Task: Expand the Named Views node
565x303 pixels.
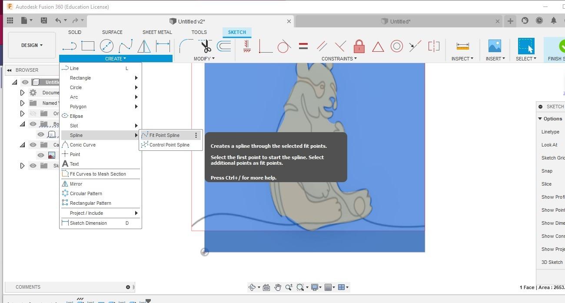Action: (23, 103)
